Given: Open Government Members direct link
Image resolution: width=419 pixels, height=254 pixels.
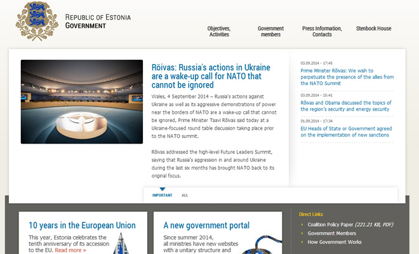Looking at the screenshot, I should tap(331, 233).
